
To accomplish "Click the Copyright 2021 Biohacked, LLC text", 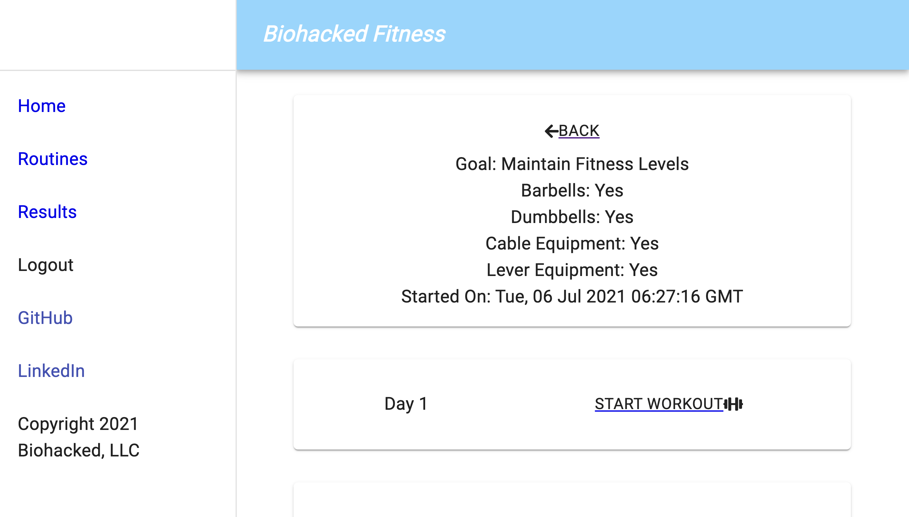I will pos(78,437).
